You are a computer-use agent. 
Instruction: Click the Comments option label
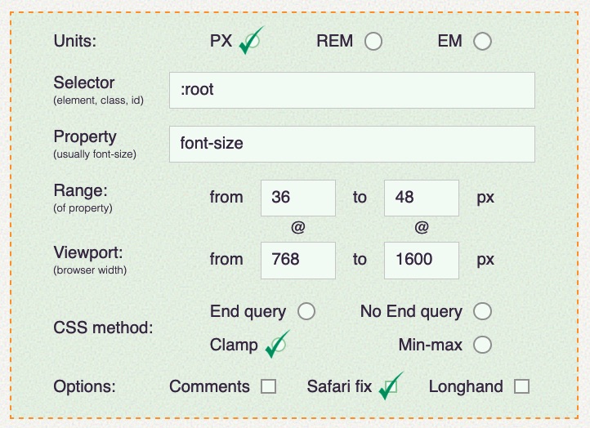(209, 387)
